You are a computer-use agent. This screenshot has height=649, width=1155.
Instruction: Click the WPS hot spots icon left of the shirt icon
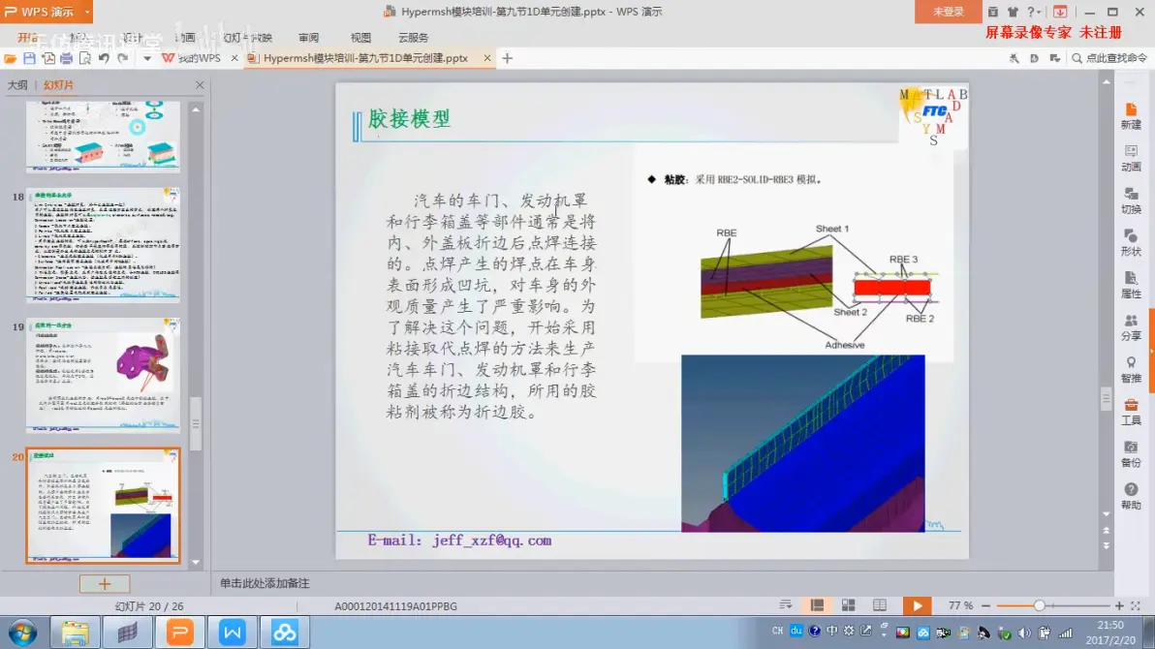click(x=993, y=12)
